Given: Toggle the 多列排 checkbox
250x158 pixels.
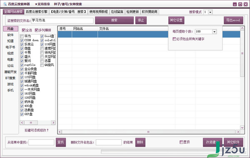Looking at the screenshot, I should (37, 30).
